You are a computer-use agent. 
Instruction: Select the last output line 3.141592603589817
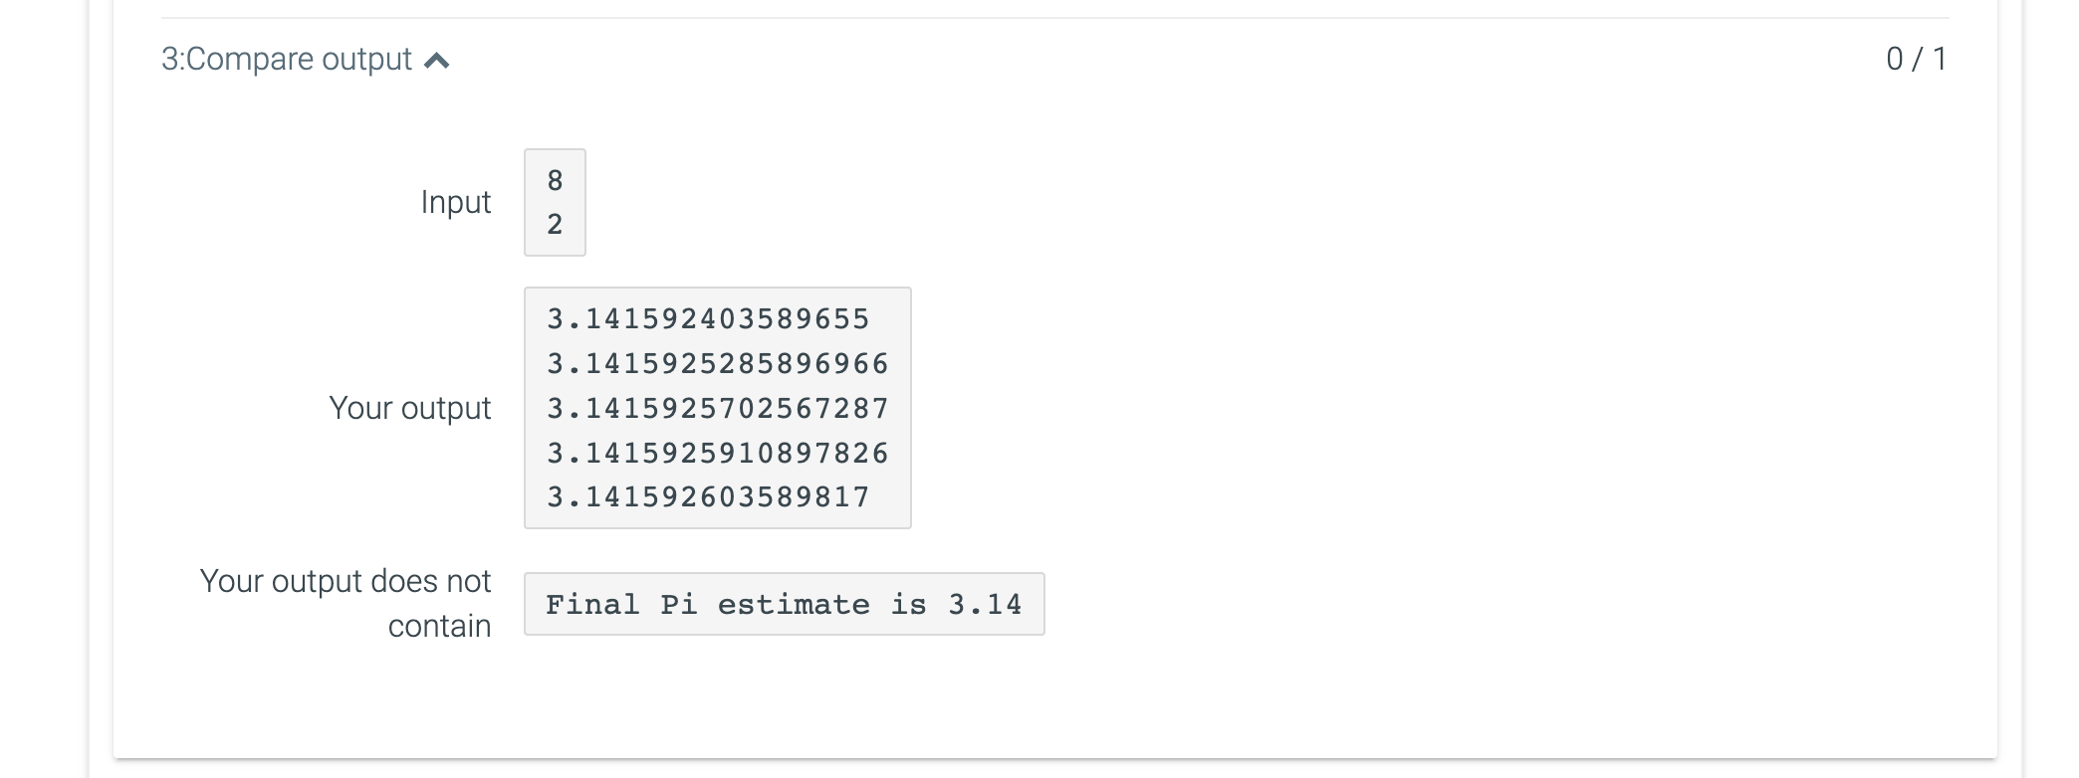coord(707,495)
